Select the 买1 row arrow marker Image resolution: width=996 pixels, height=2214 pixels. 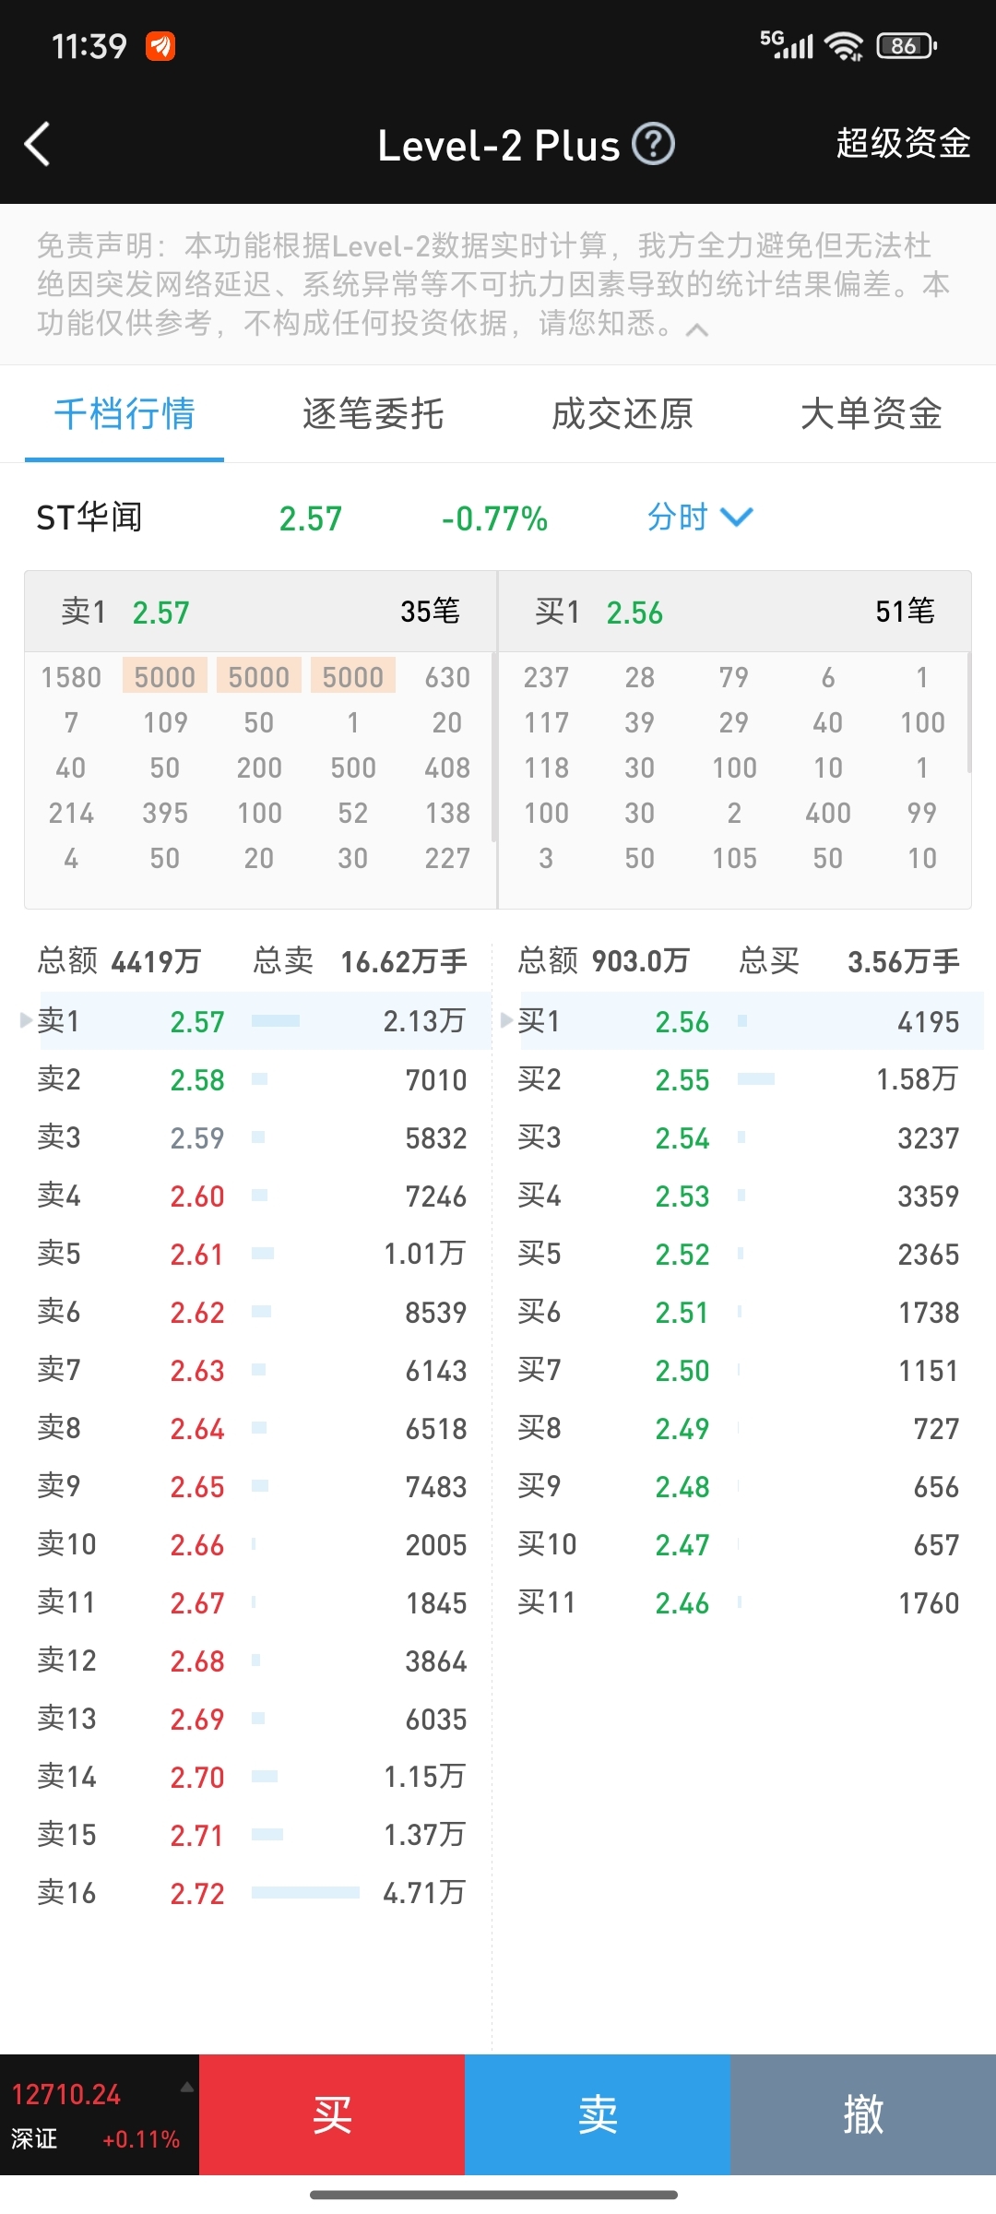point(506,1020)
